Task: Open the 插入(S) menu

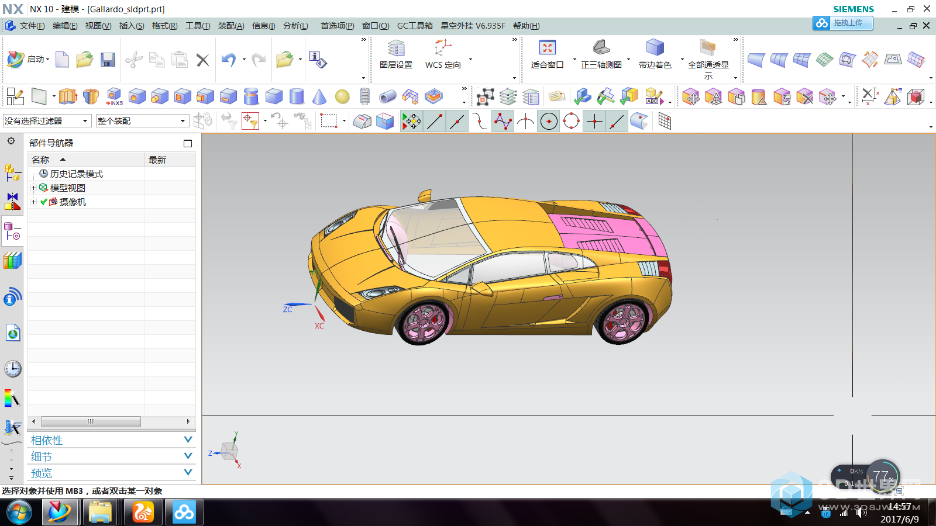Action: click(x=132, y=26)
